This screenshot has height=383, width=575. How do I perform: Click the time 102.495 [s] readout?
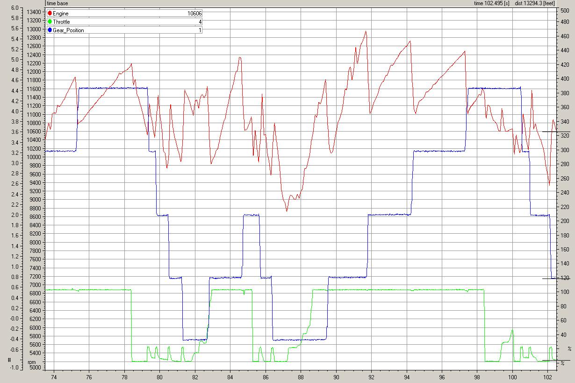[x=491, y=3]
